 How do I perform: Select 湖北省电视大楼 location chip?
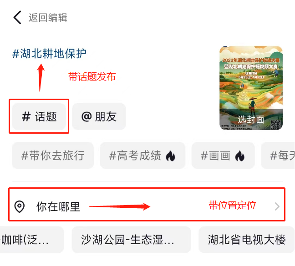click(x=247, y=240)
